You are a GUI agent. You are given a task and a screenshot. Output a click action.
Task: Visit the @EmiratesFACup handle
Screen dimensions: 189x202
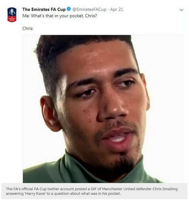(x=89, y=9)
